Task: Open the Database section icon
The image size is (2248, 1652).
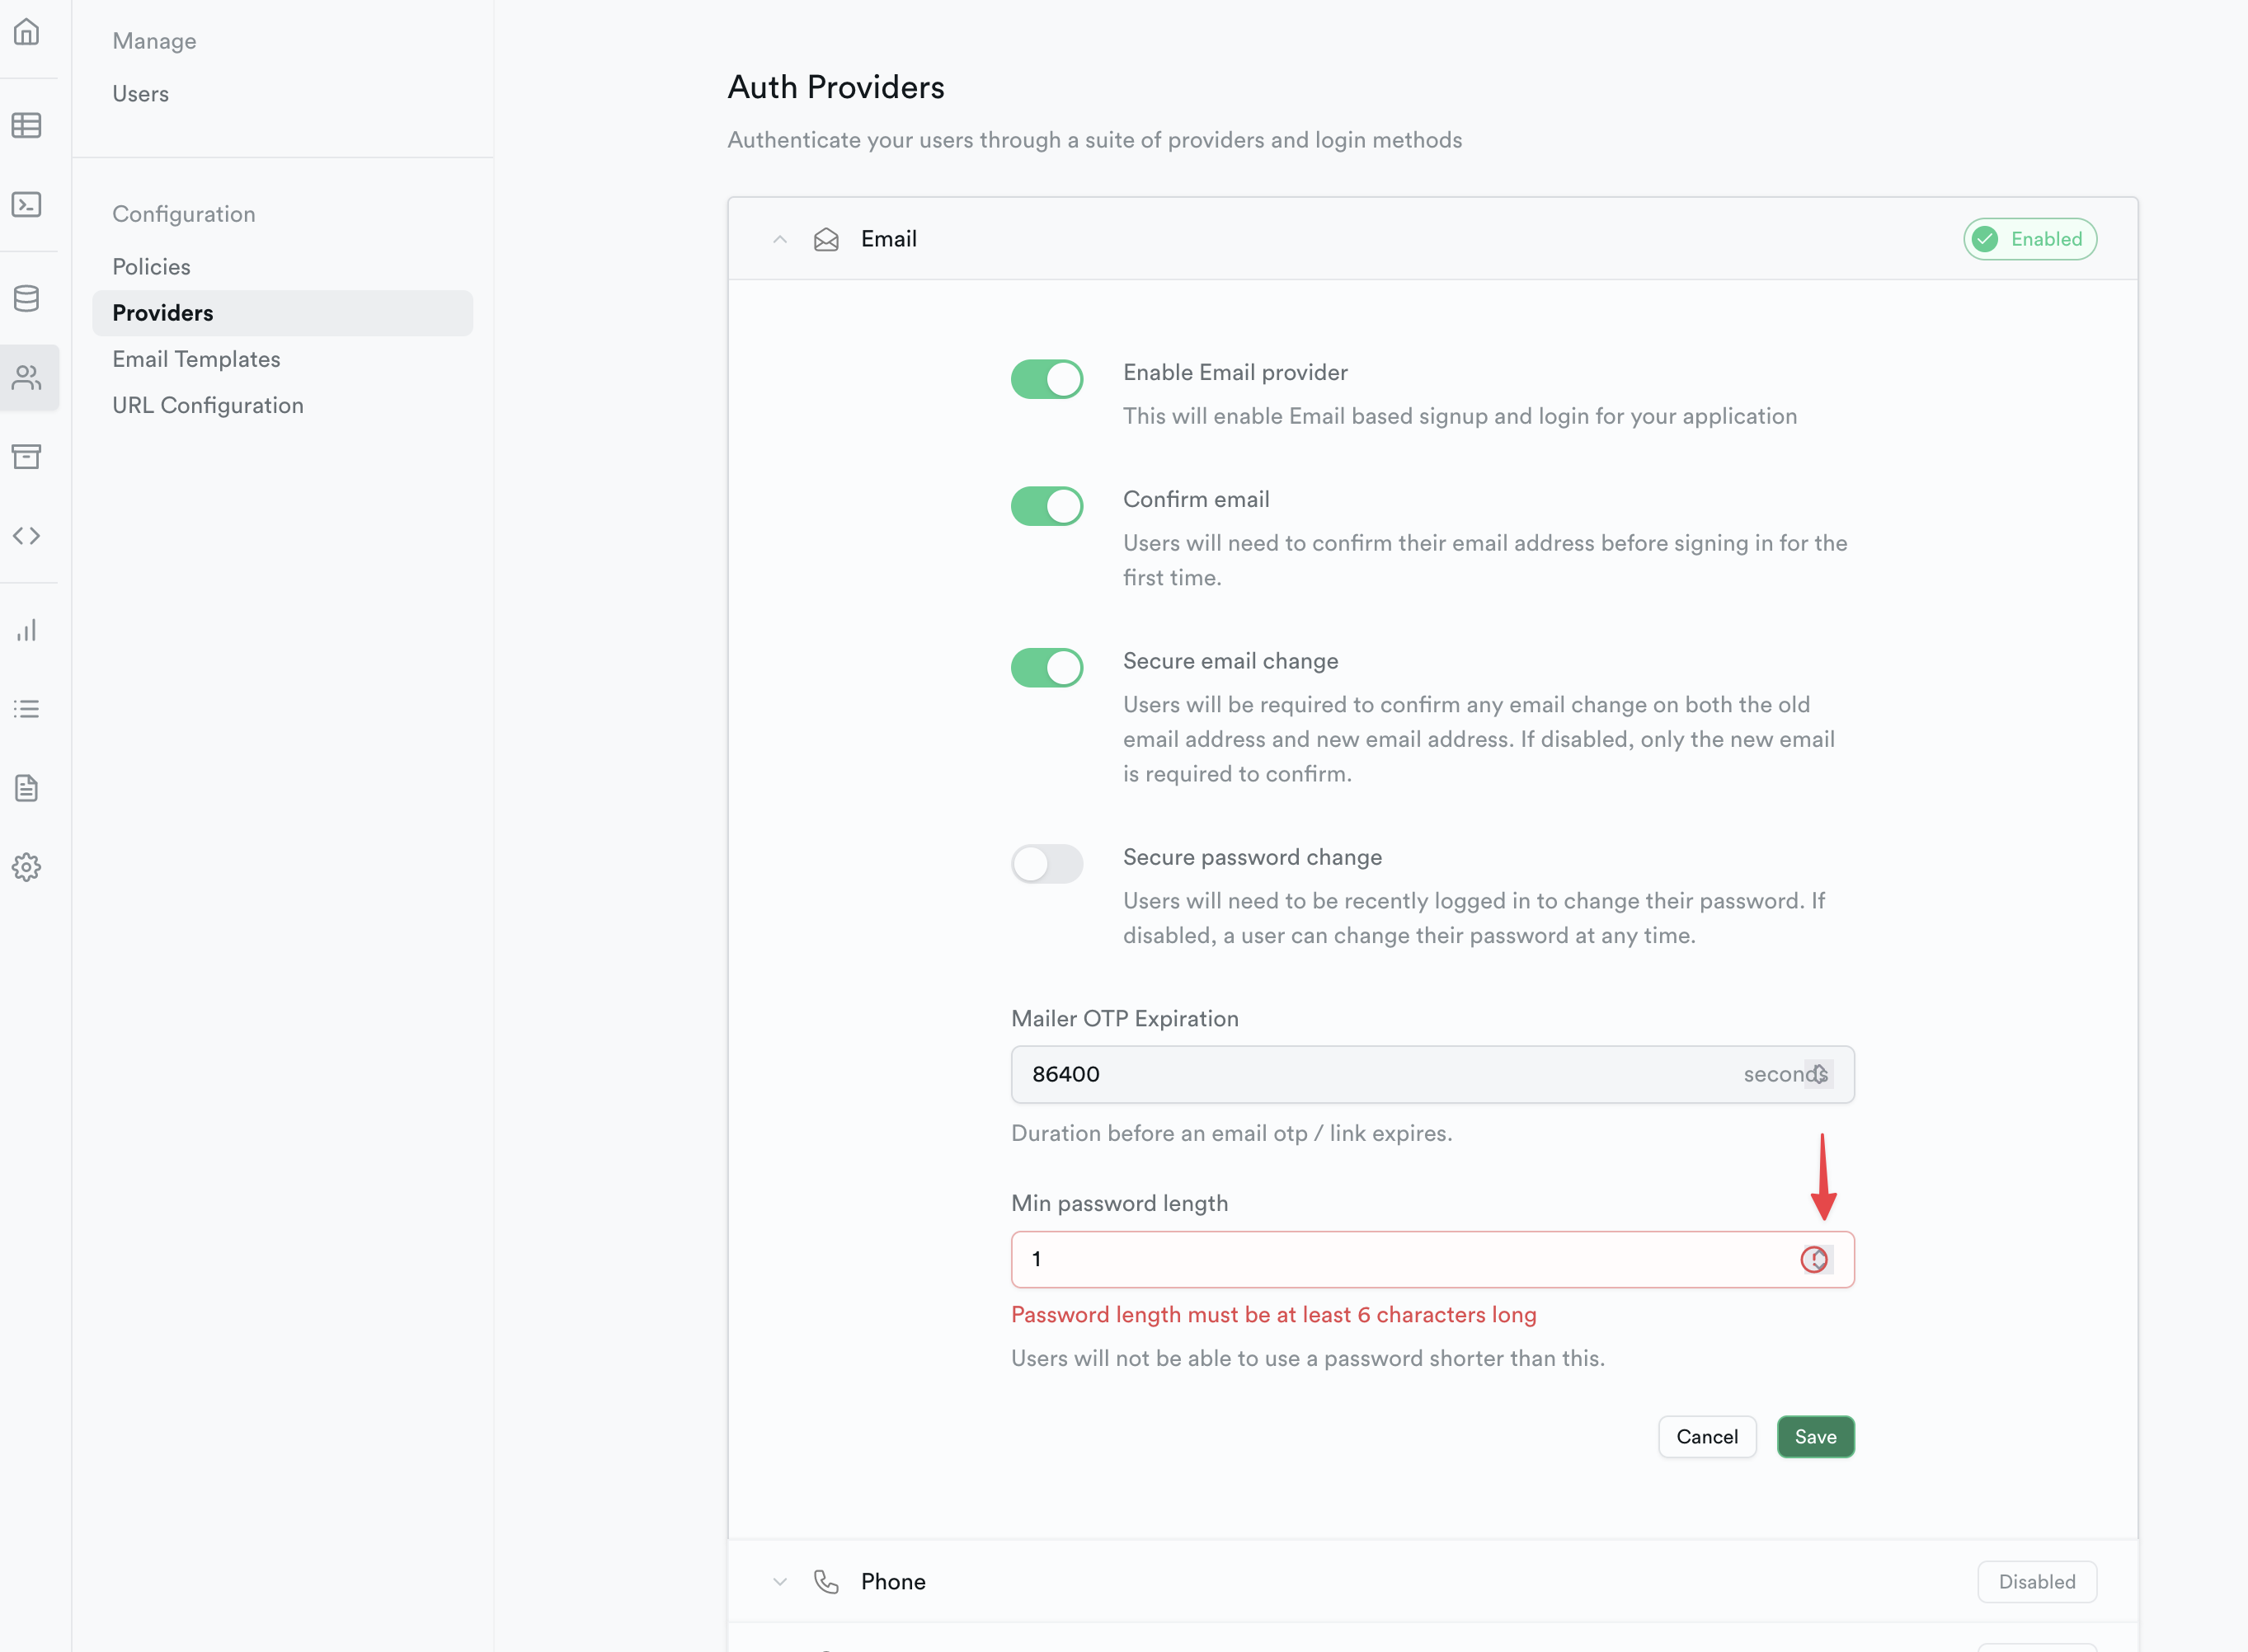Action: tap(27, 297)
